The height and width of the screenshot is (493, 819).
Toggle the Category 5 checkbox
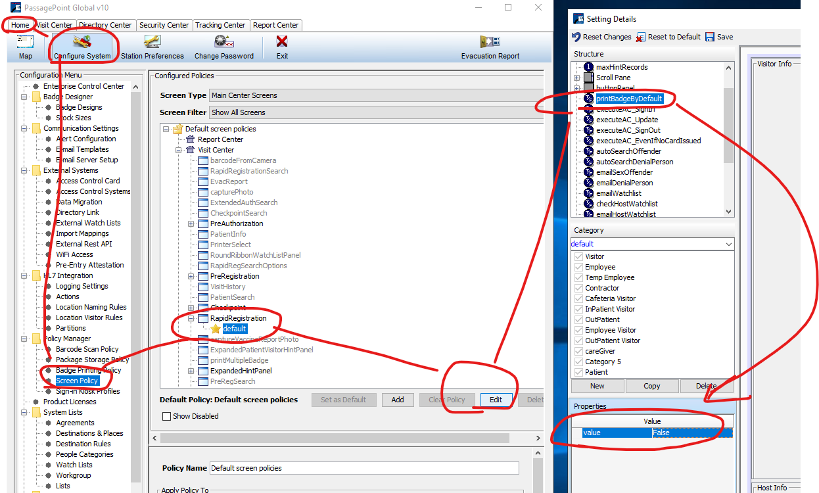click(578, 362)
